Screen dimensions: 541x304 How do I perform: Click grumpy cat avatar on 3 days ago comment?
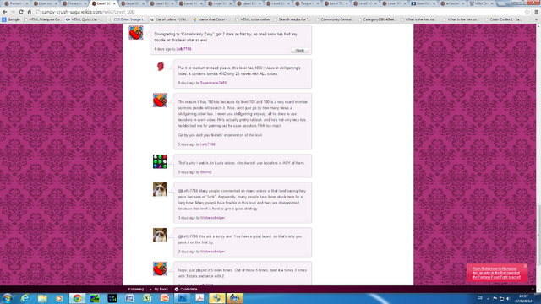coord(160,189)
